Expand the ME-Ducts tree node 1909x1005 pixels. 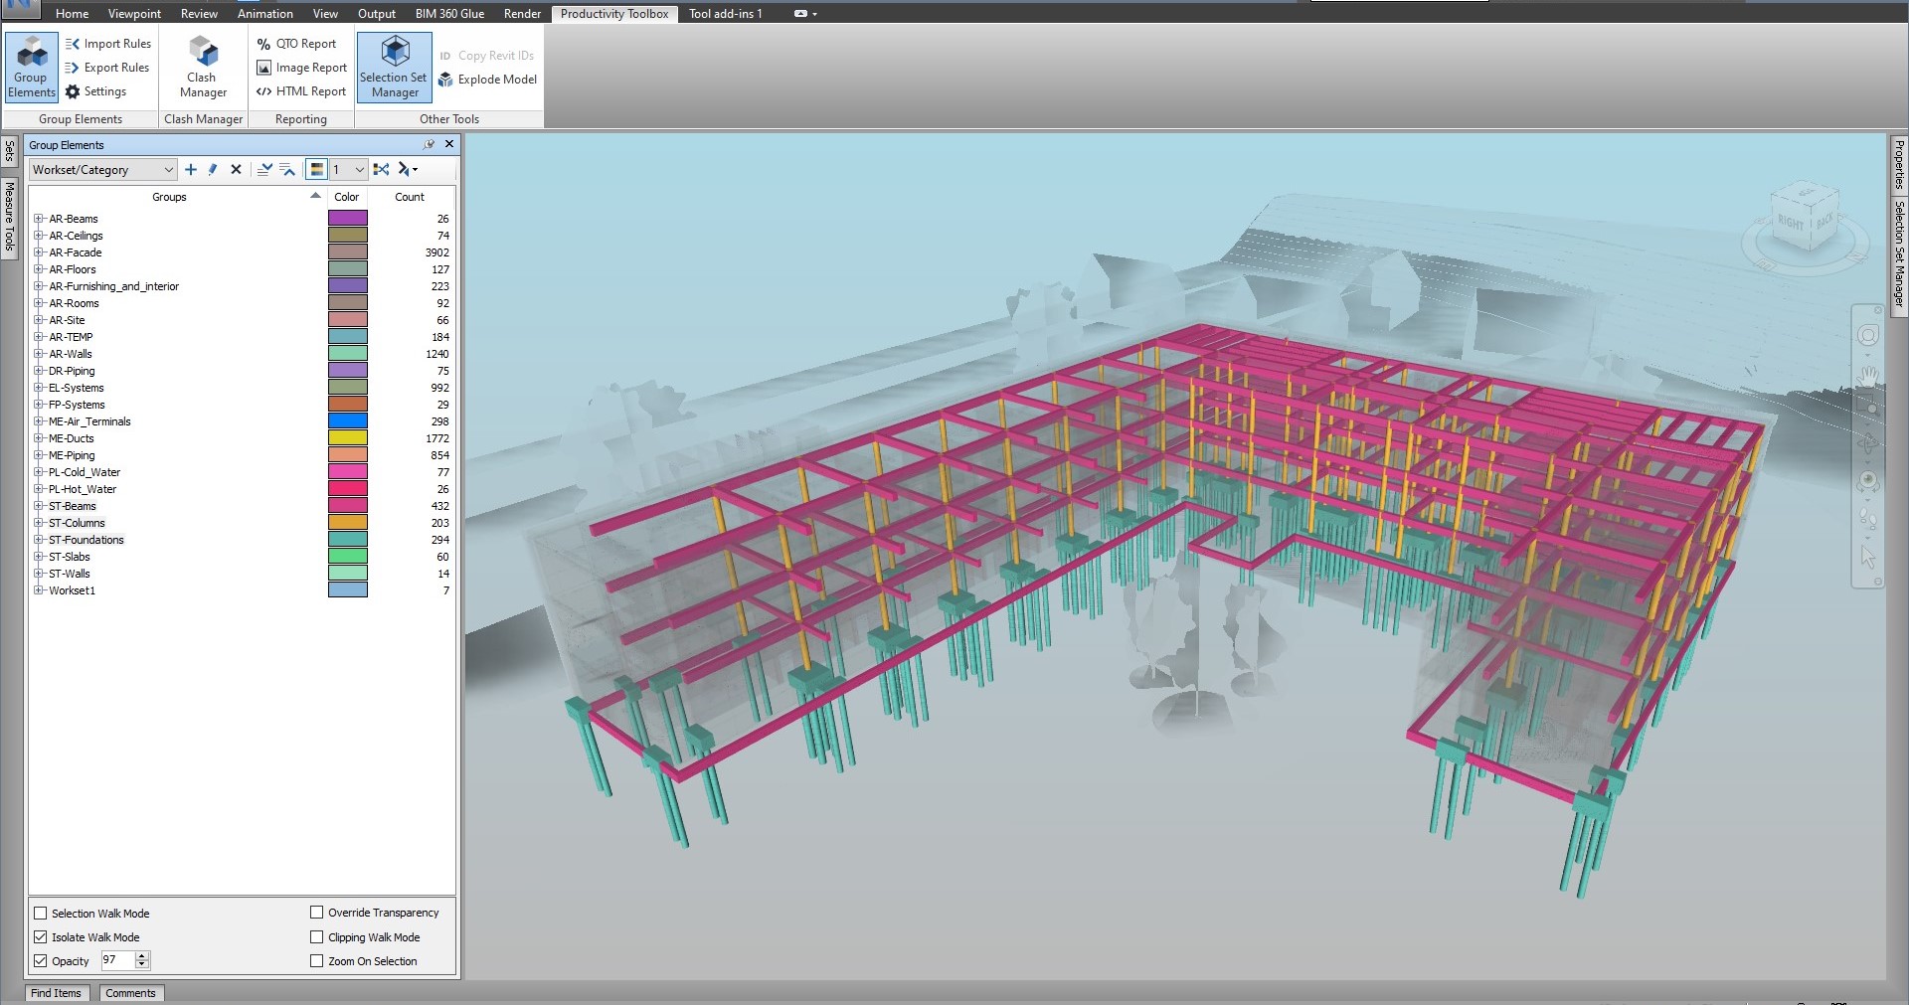tap(38, 438)
